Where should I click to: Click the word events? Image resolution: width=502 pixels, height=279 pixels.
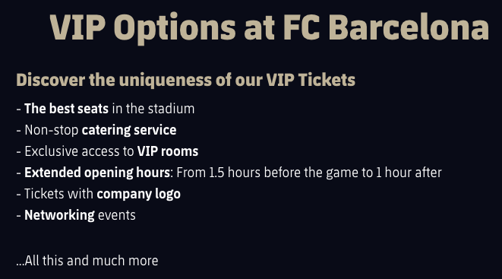[x=117, y=215]
